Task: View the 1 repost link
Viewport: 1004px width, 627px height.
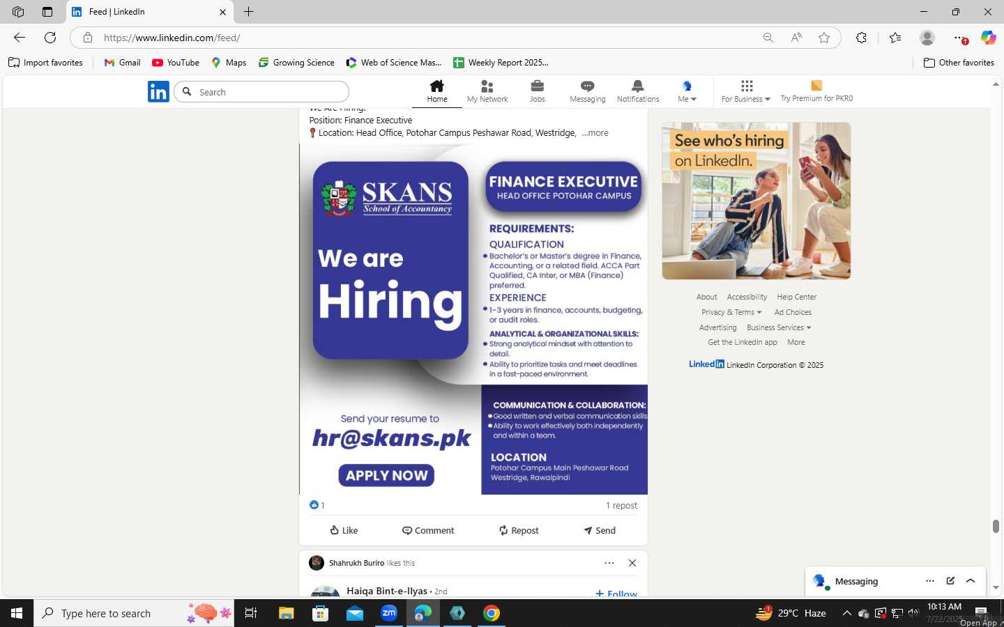Action: click(621, 505)
